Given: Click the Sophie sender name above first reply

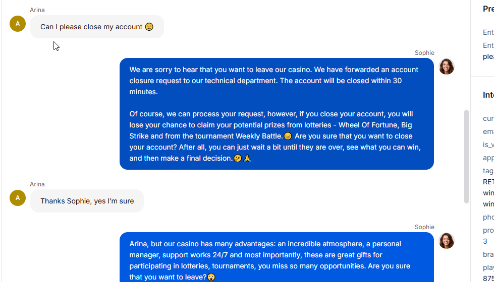Looking at the screenshot, I should pyautogui.click(x=424, y=53).
